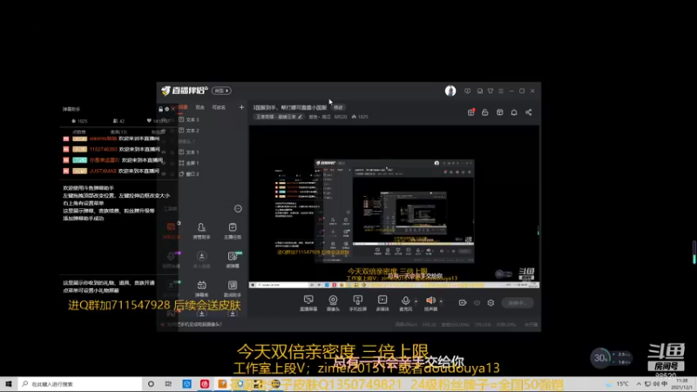This screenshot has width=697, height=392.
Task: Click the start streaming button
Action: [517, 302]
